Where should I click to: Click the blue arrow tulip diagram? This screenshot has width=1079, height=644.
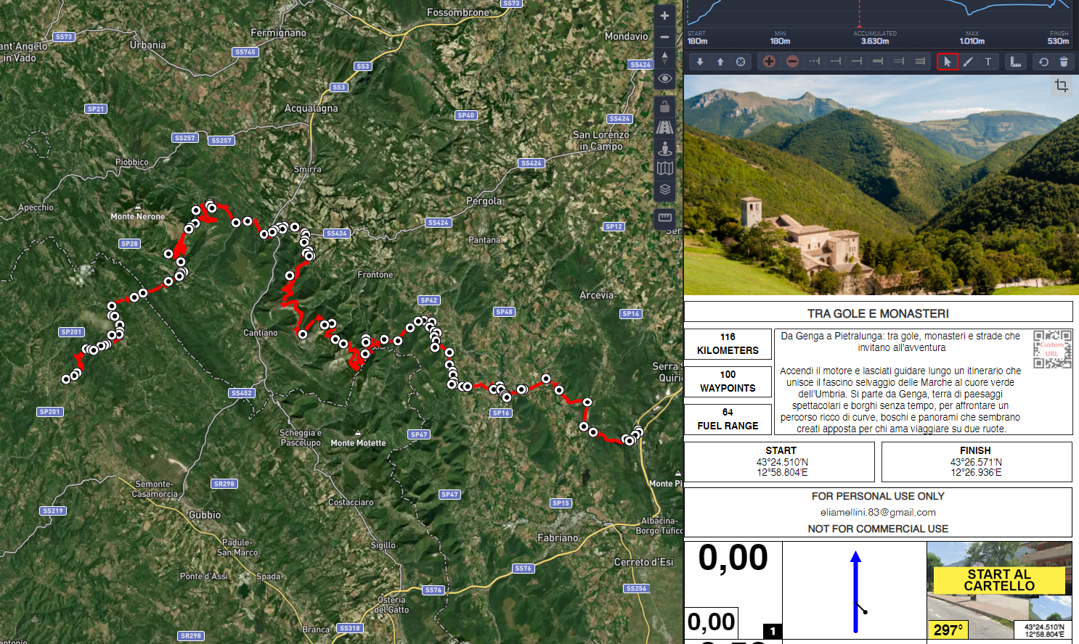855,591
